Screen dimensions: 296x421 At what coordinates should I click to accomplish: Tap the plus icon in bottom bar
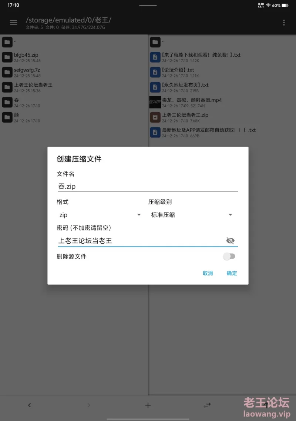[148, 405]
